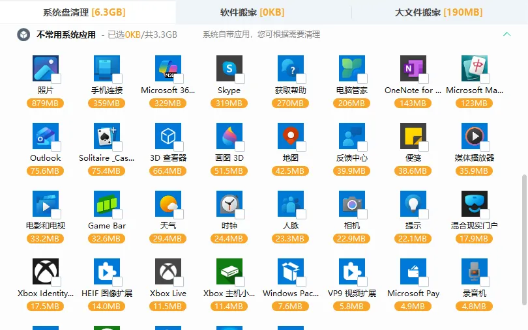Click the 画图 3D app icon
528x330 pixels.
(x=229, y=136)
